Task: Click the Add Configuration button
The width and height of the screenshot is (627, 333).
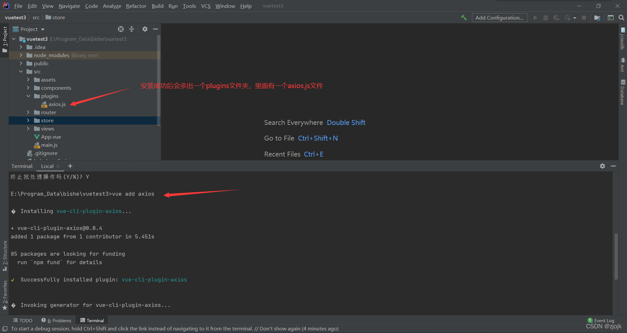Action: click(499, 17)
